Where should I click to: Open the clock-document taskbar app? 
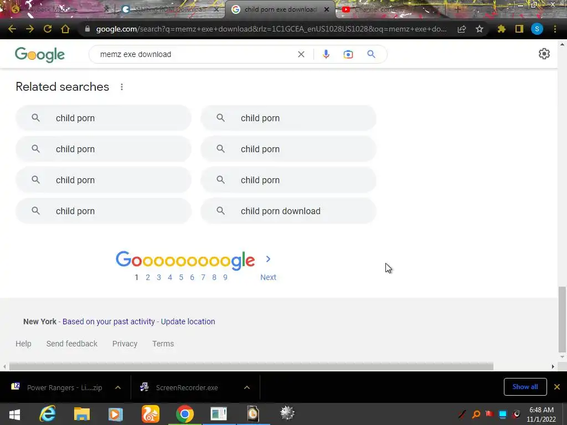(x=252, y=414)
